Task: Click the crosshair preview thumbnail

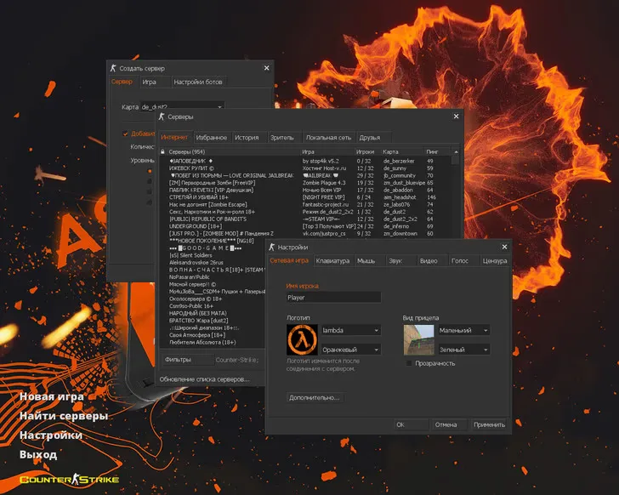Action: tap(419, 339)
